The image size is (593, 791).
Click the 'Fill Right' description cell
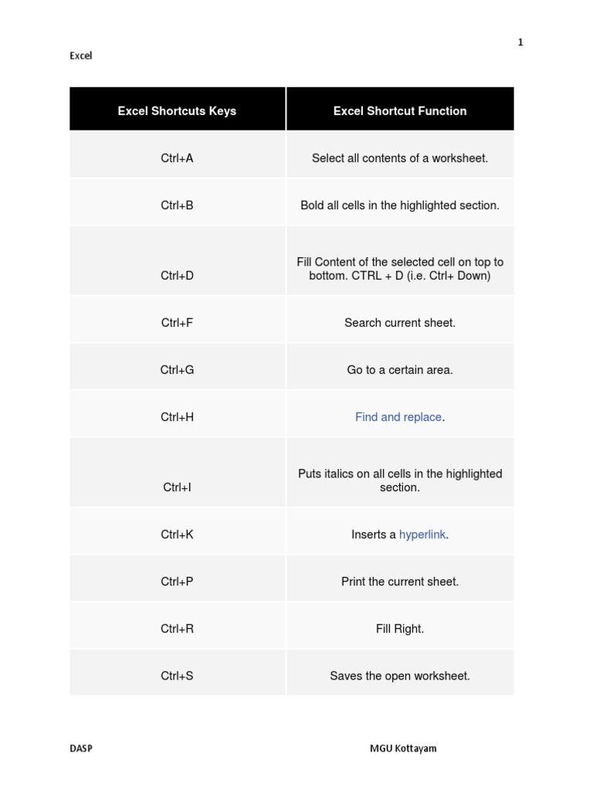[x=400, y=629]
